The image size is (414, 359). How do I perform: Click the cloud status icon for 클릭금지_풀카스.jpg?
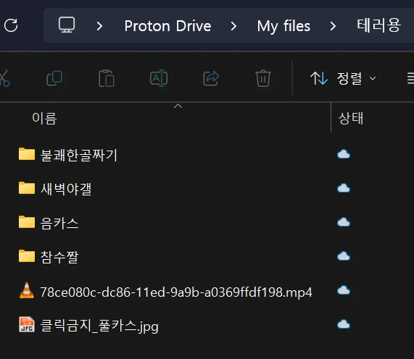pyautogui.click(x=344, y=324)
